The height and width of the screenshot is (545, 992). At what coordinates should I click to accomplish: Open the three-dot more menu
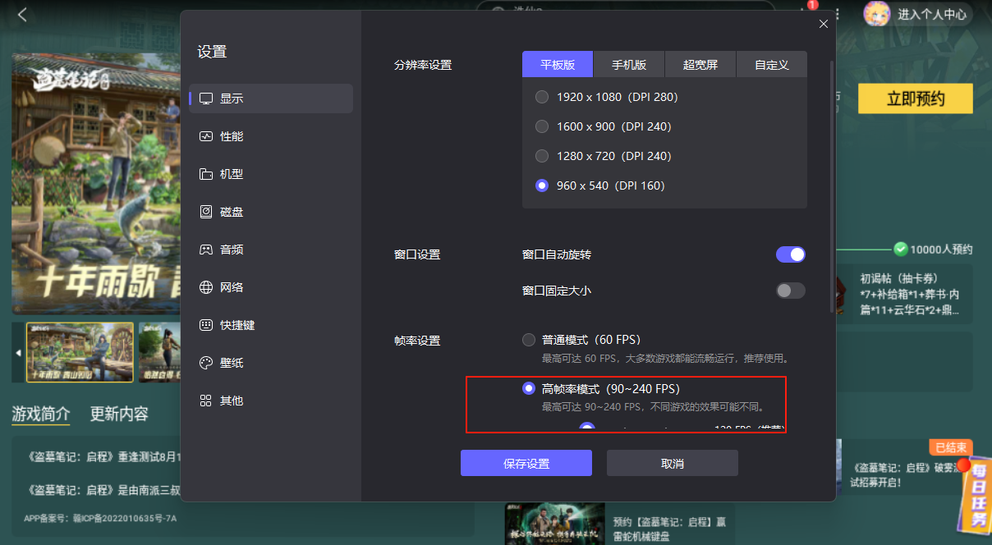[837, 14]
